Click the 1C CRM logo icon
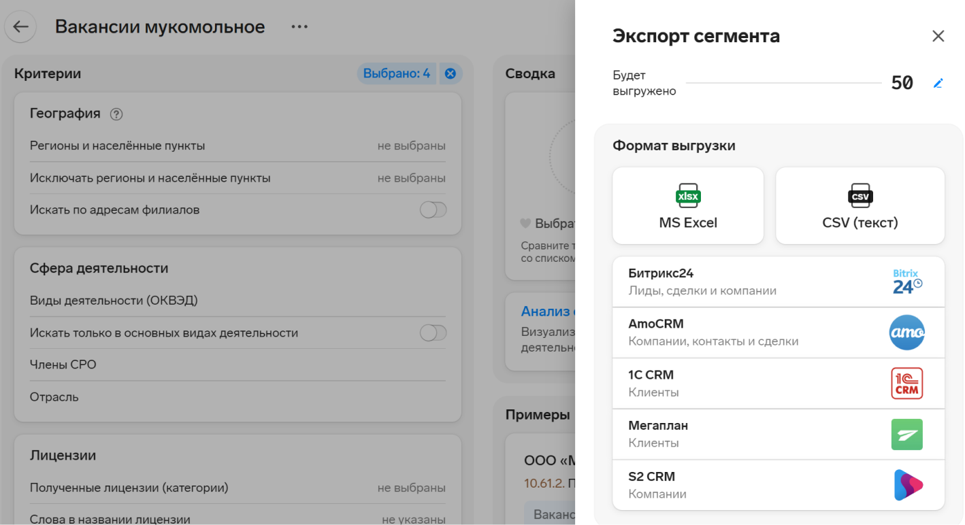The width and height of the screenshot is (965, 525). (x=907, y=384)
